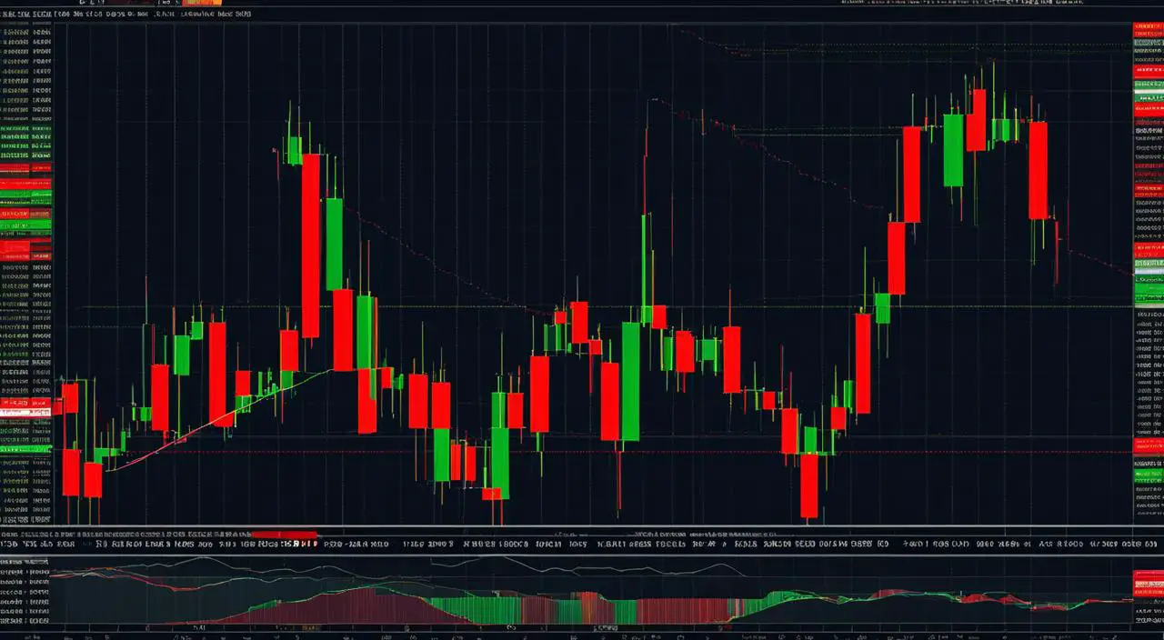Click the large red candle at far-right drop
This screenshot has width=1164, height=640.
pyautogui.click(x=1038, y=170)
